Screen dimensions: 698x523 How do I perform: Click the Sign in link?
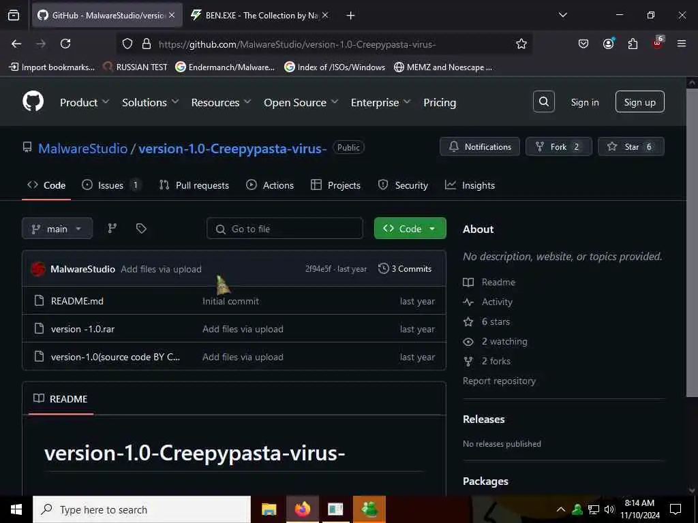coord(584,102)
